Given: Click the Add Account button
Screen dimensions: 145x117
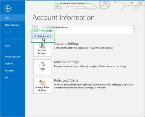Looking at the screenshot, I should [43, 36].
